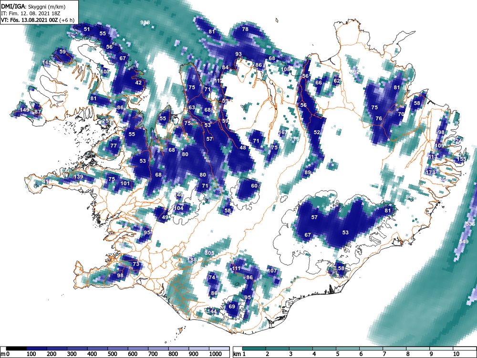Click the visibility value '66' in the northeast
477x358 pixels.
click(x=319, y=83)
